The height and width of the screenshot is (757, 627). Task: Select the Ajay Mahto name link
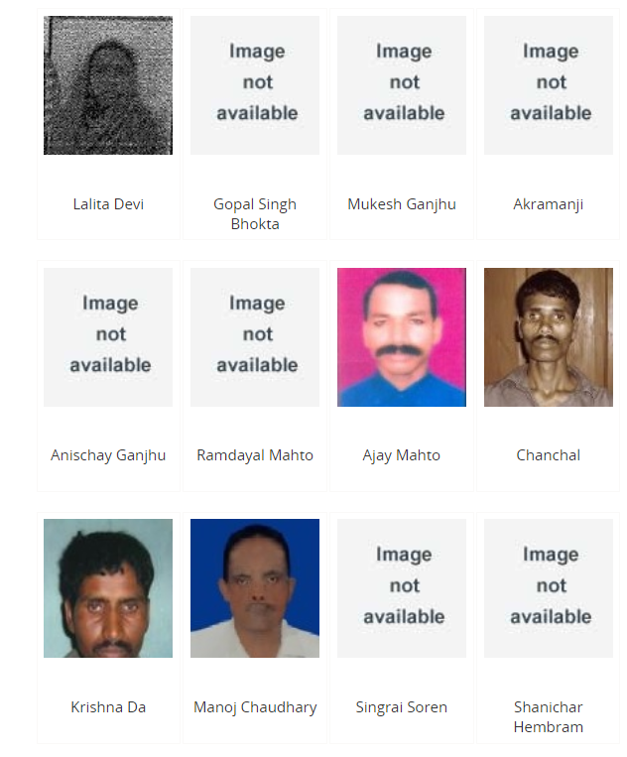tap(402, 455)
